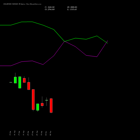Select the green 14 Aug candlestick

tap(15, 80)
